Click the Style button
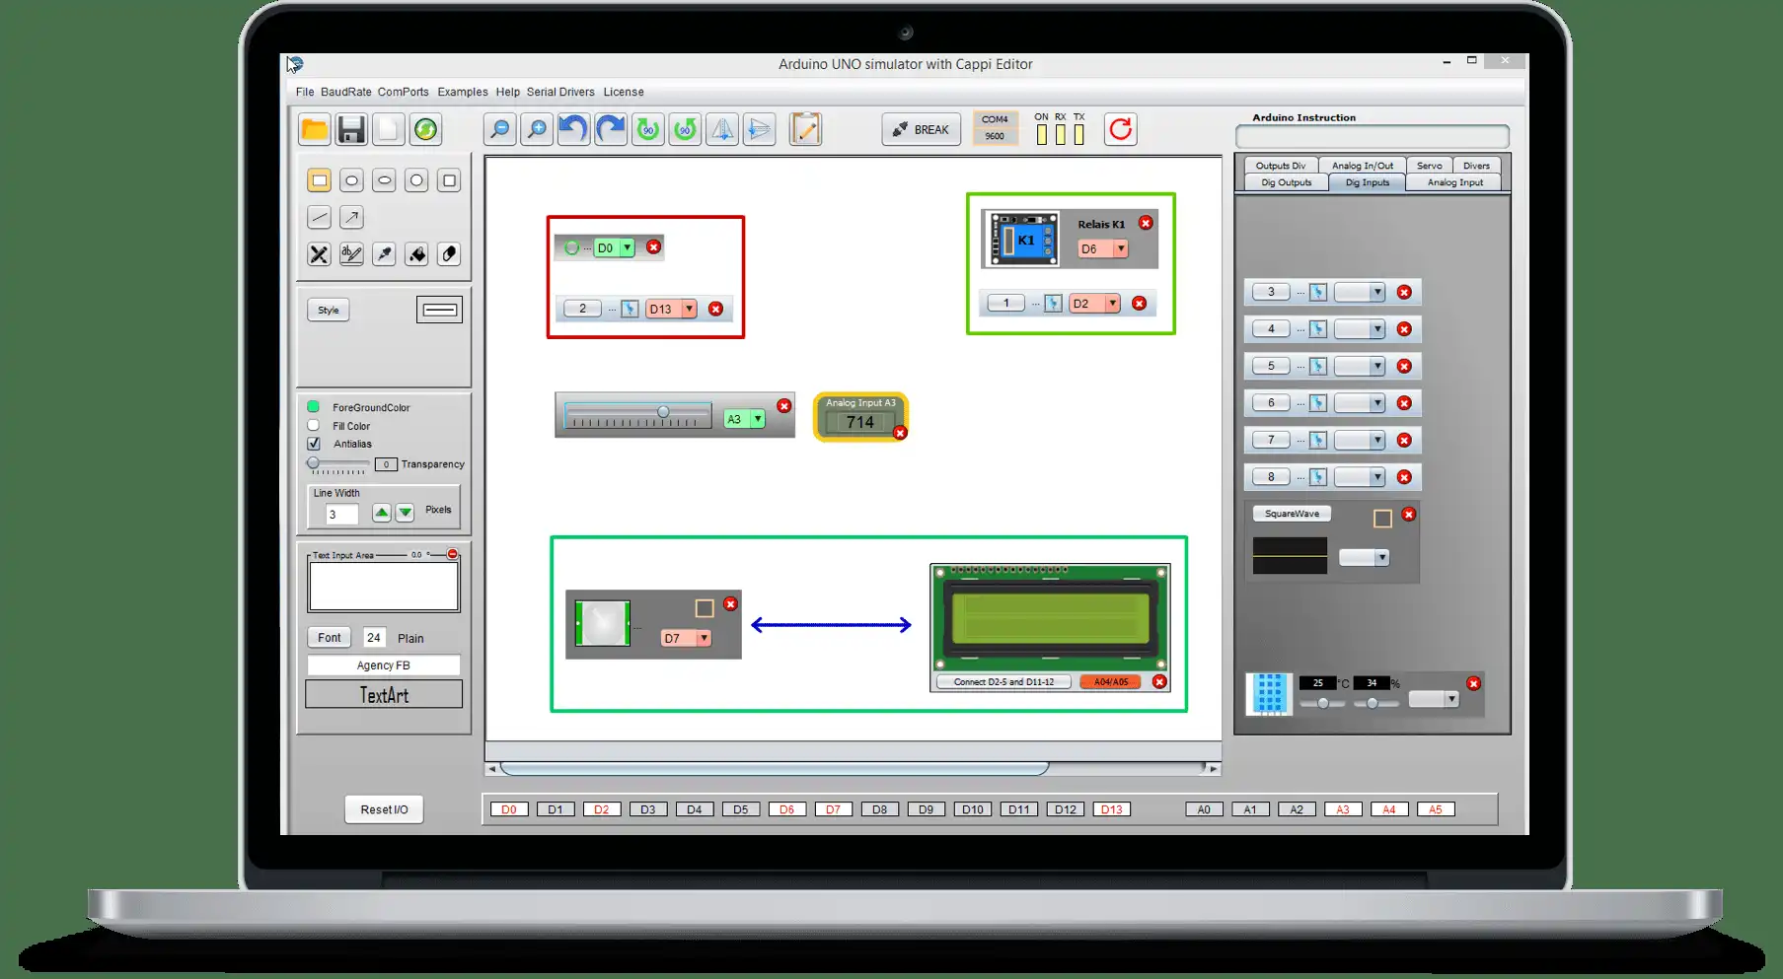The width and height of the screenshot is (1783, 979). pyautogui.click(x=329, y=310)
